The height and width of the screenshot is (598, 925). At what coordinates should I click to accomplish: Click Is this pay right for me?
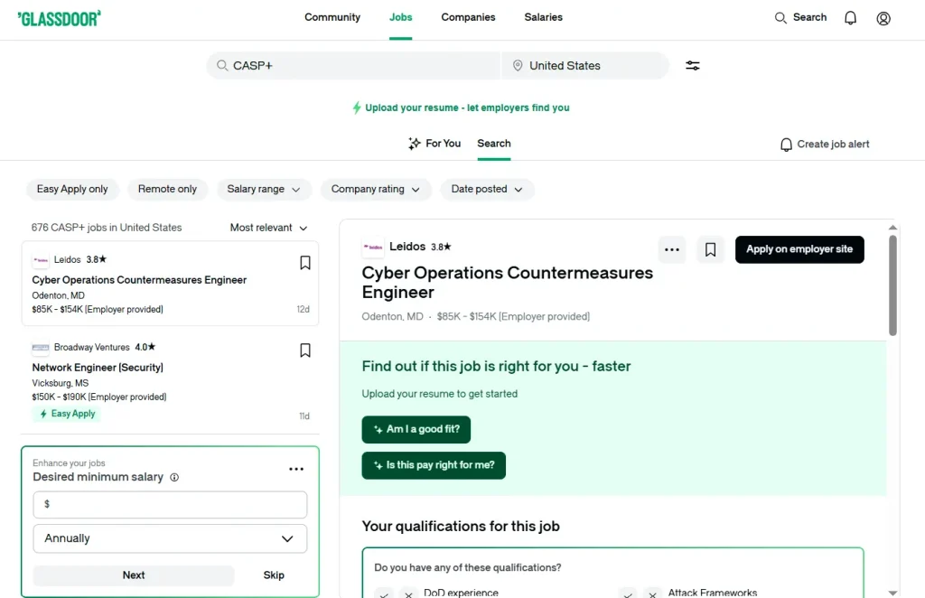click(x=434, y=465)
